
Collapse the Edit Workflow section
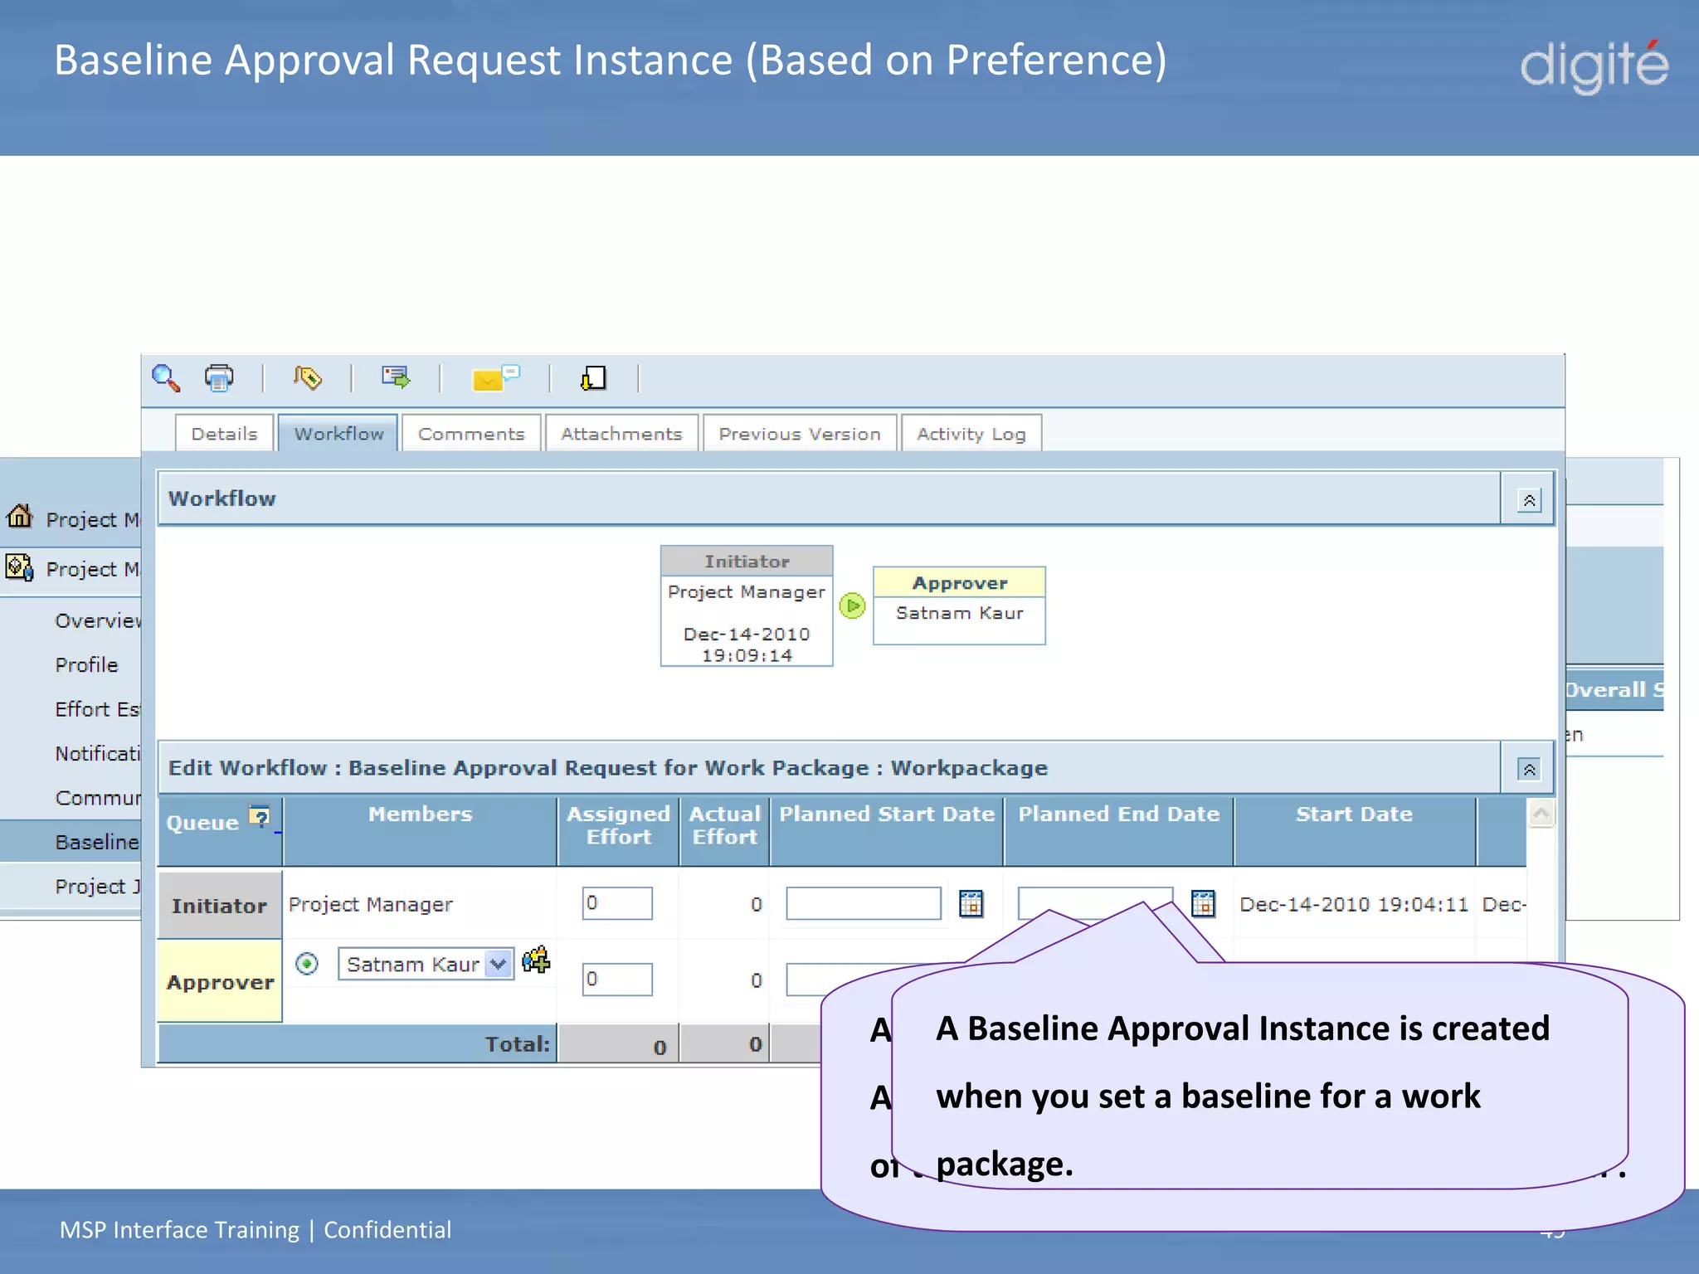(x=1529, y=769)
